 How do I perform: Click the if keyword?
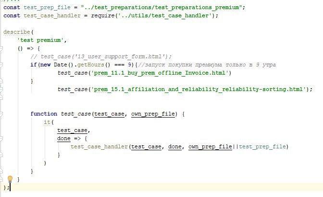coord(34,65)
